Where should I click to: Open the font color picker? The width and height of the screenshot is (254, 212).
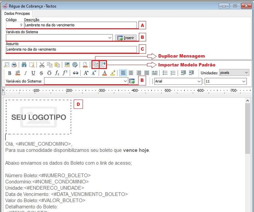tap(104, 73)
